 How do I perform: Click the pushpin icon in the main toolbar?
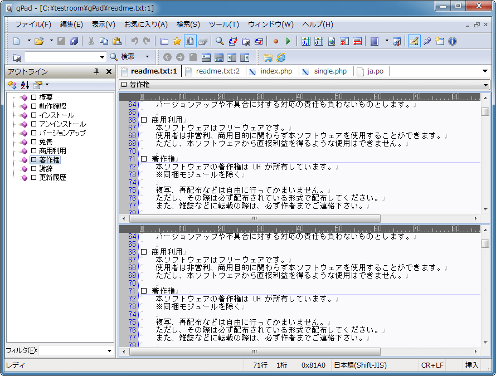427,41
